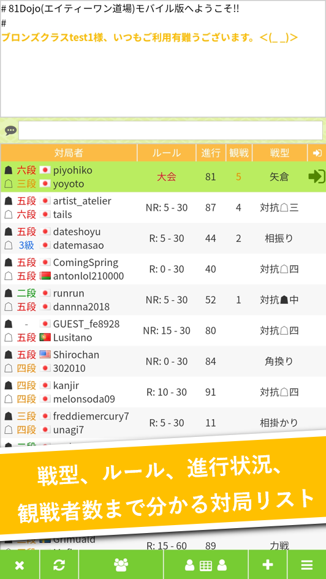Click the green enter-game icon for piyohiko row
This screenshot has width=326, height=579.
316,177
